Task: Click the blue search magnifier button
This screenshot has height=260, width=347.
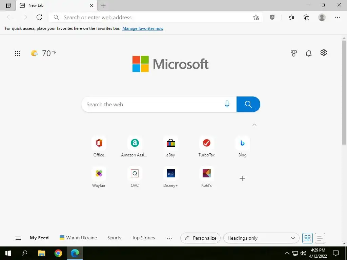Action: [248, 104]
